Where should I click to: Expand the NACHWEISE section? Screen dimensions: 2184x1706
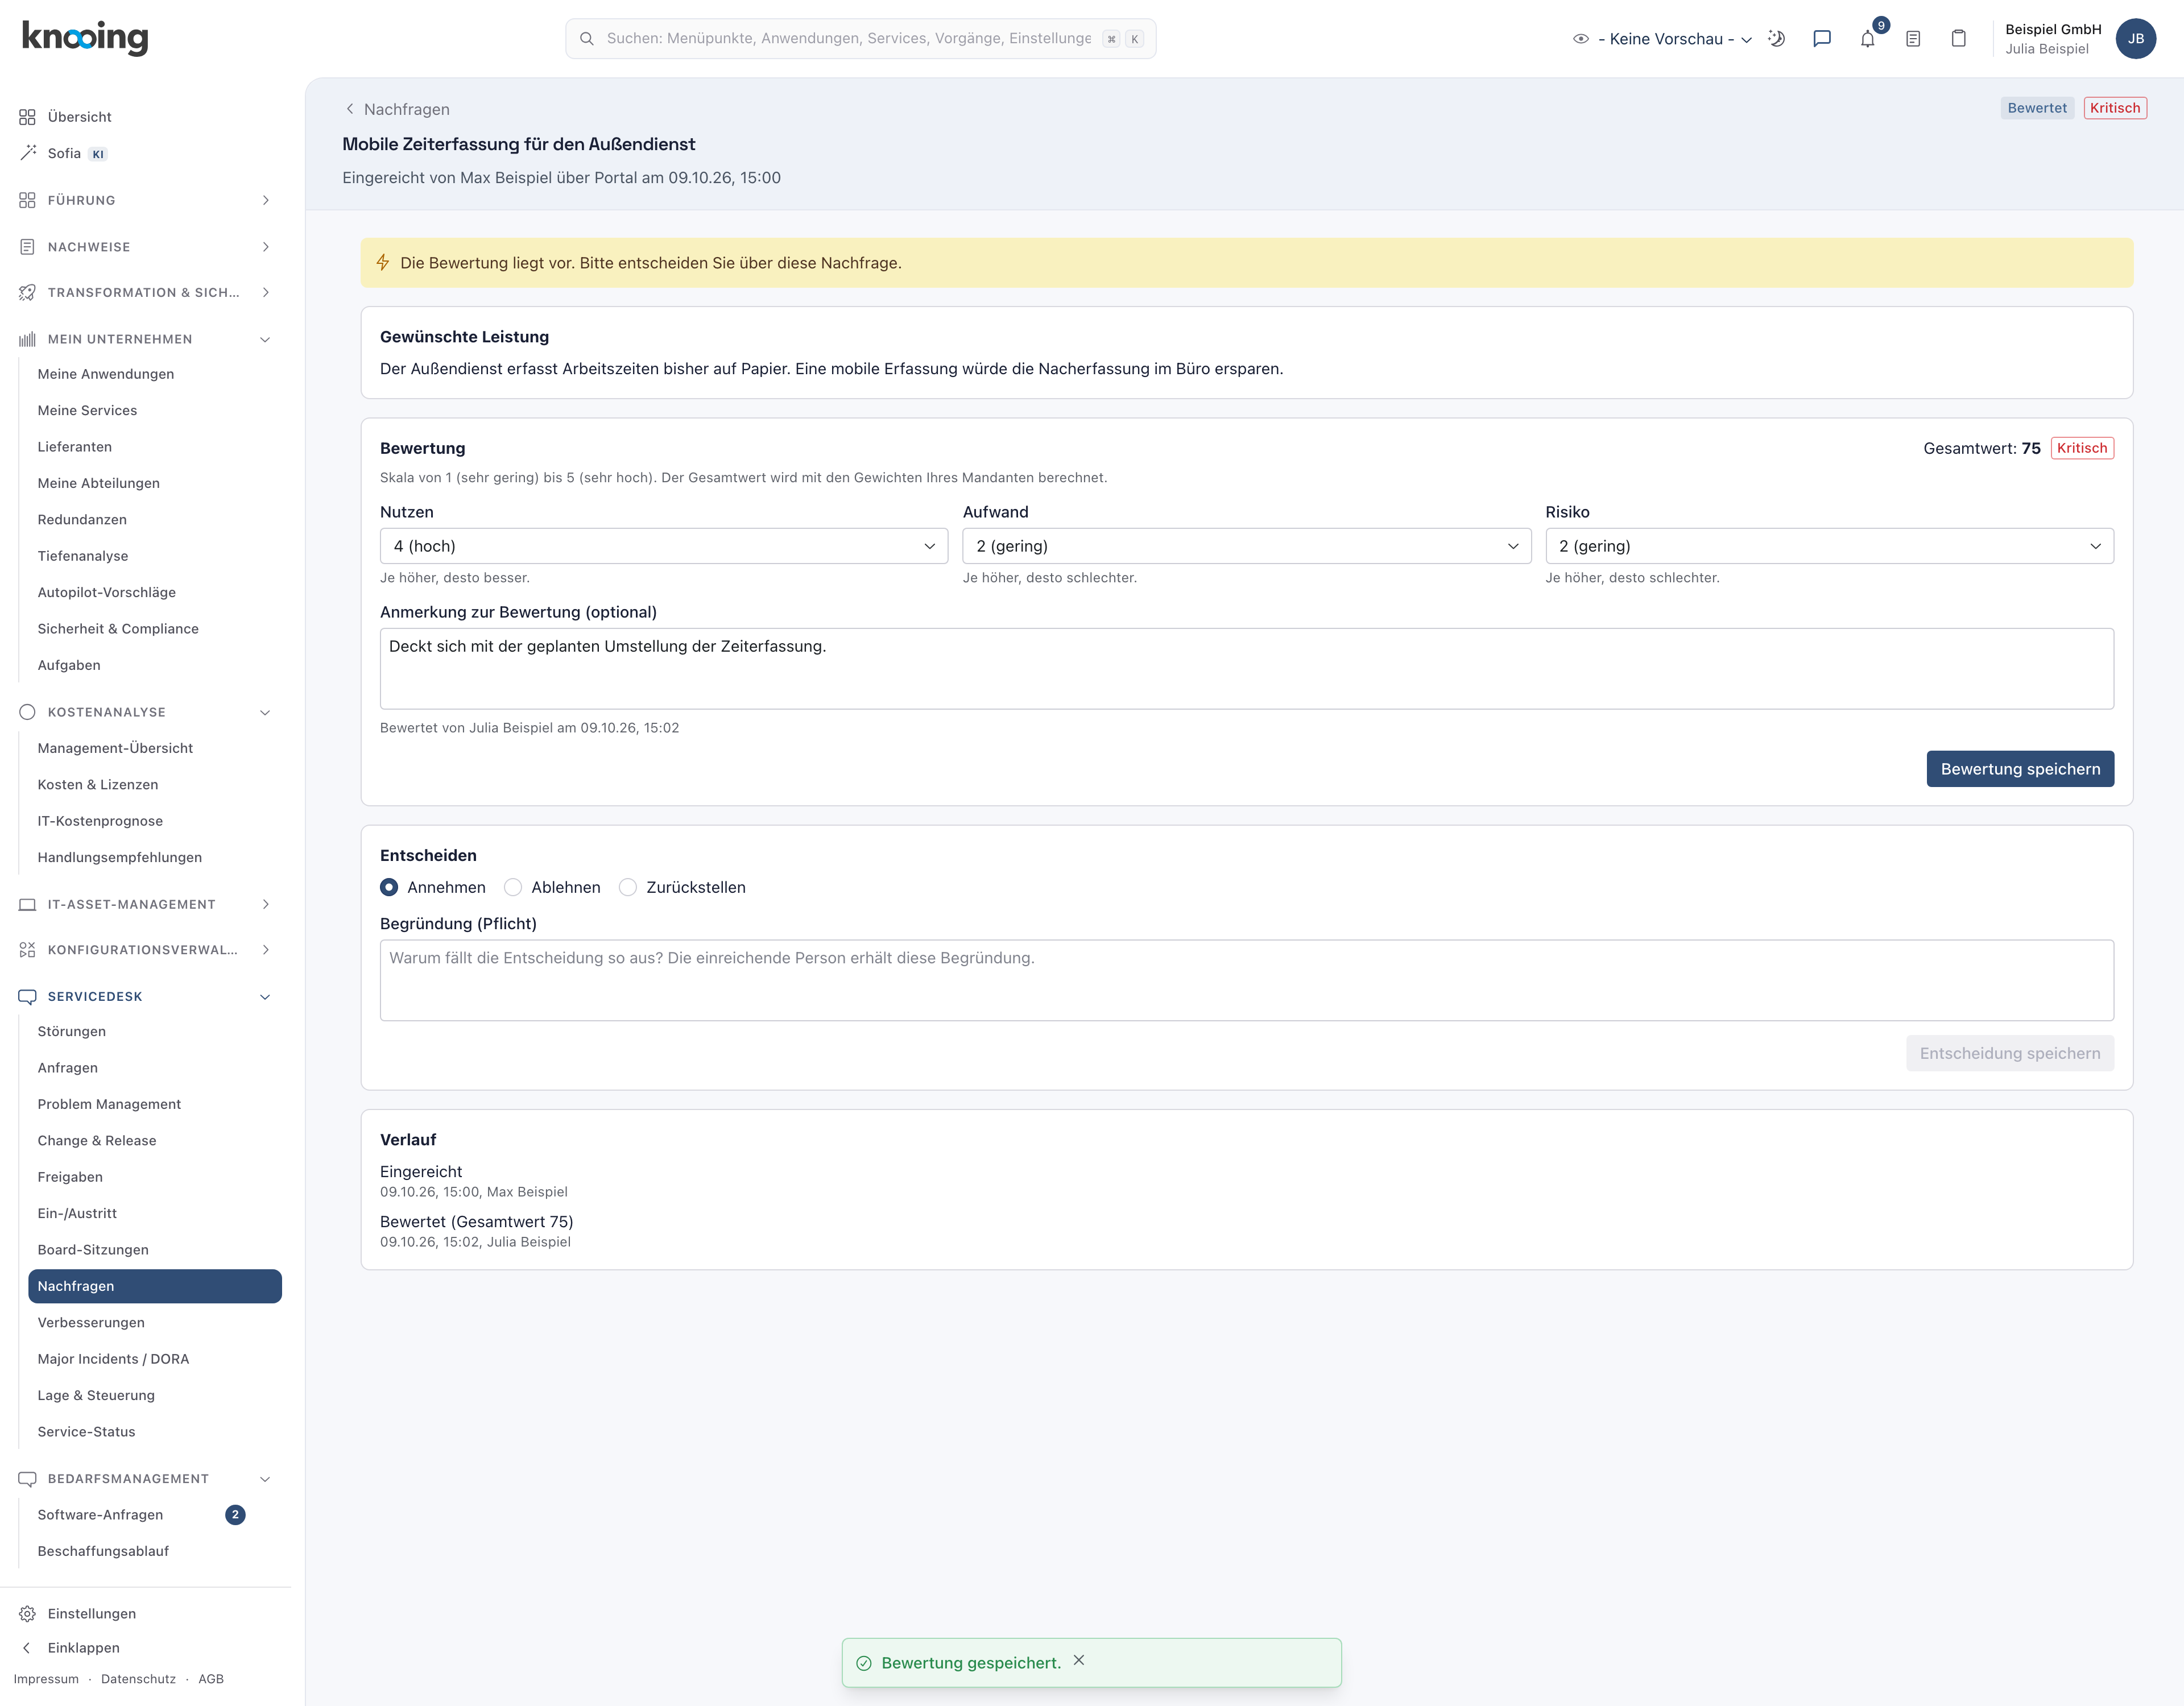point(145,247)
